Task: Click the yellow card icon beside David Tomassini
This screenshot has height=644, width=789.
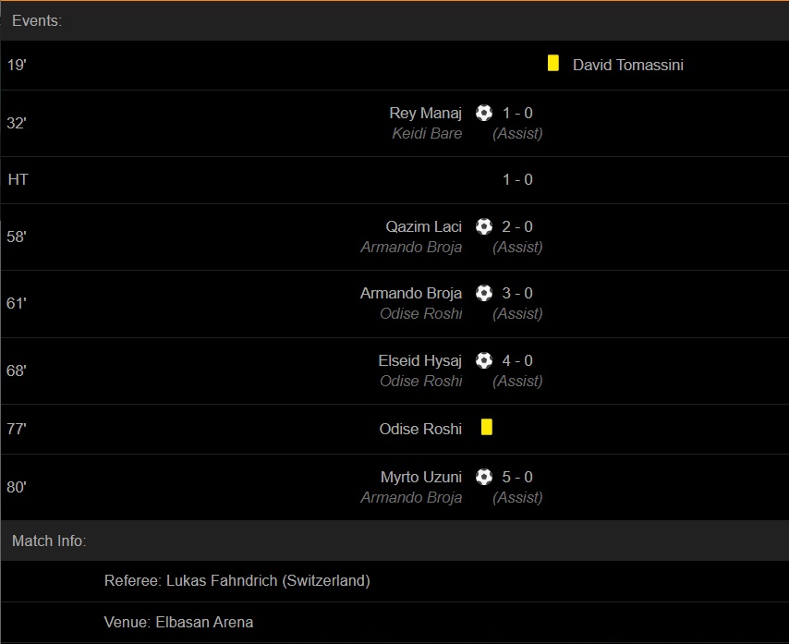Action: pyautogui.click(x=553, y=63)
